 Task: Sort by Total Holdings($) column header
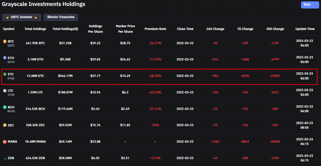tap(65, 29)
